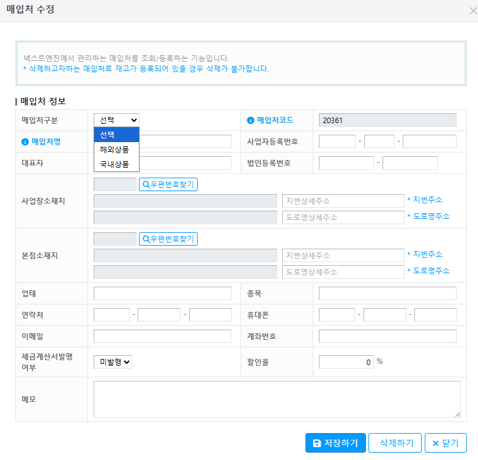Click the 삭제하기 button
The height and width of the screenshot is (460, 478).
tap(397, 443)
